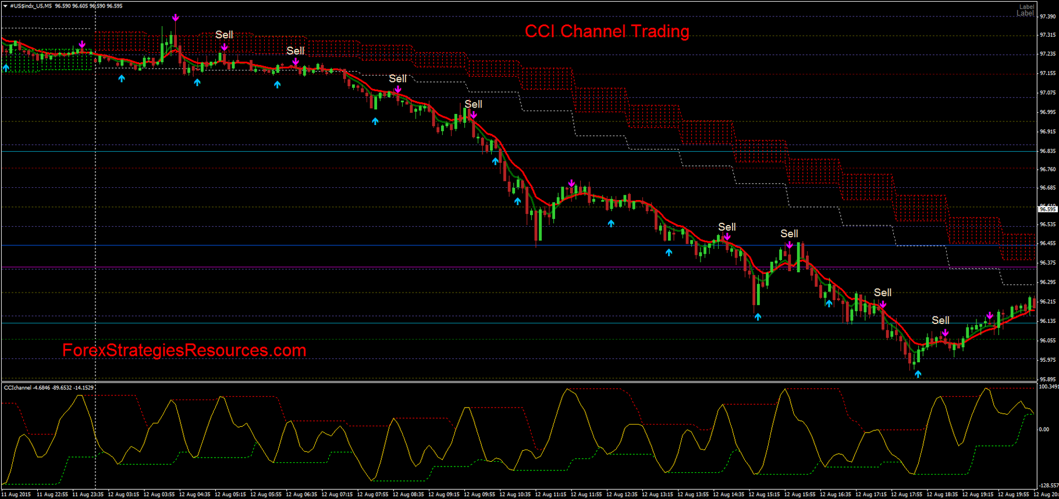This screenshot has width=1059, height=499.
Task: Click the 96.135 price axis label
Action: click(1048, 321)
